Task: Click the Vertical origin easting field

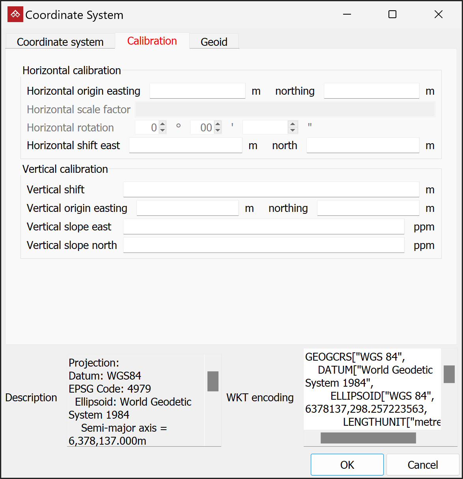Action: (x=188, y=208)
